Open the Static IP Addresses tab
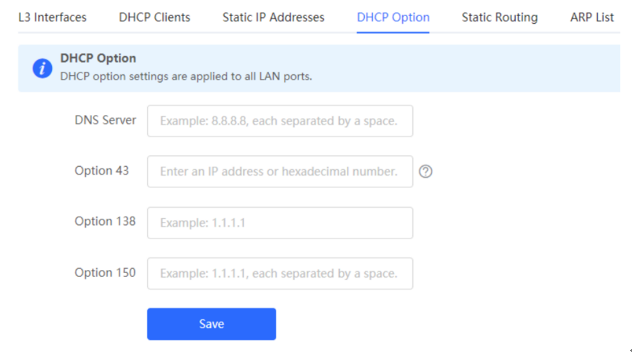The width and height of the screenshot is (632, 363). (273, 17)
